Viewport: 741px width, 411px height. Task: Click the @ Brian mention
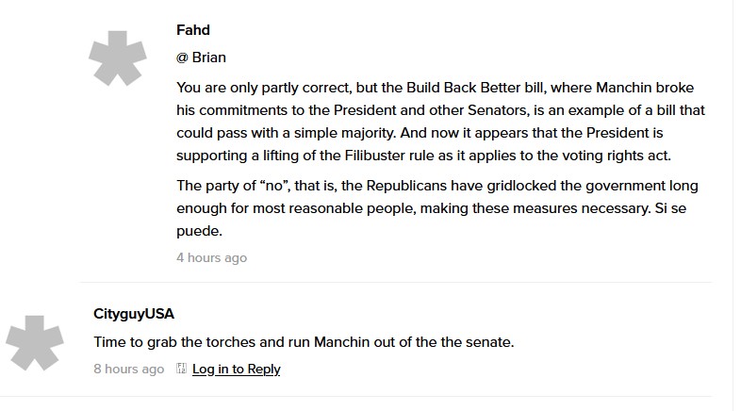pyautogui.click(x=201, y=58)
